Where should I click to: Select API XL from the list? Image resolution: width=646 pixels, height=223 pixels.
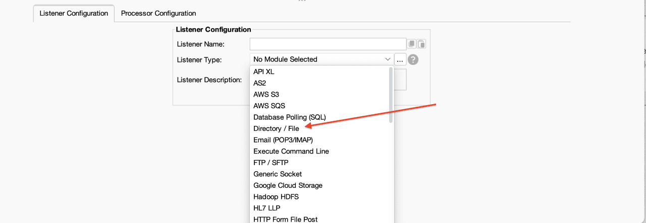coord(321,71)
